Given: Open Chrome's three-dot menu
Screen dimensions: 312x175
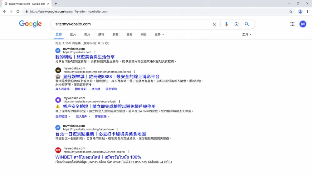Looking at the screenshot, I should tap(307, 12).
